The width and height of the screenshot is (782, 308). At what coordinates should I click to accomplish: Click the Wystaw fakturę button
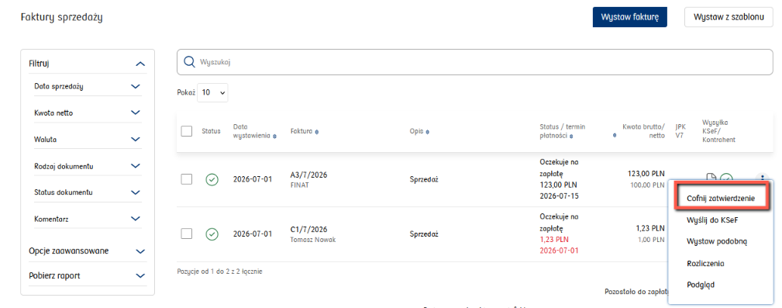630,17
